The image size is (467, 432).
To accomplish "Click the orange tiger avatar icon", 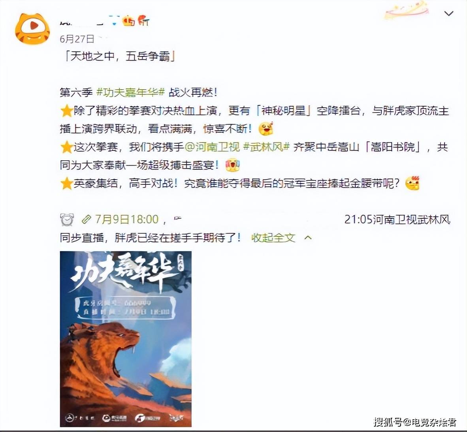I will coord(32,29).
